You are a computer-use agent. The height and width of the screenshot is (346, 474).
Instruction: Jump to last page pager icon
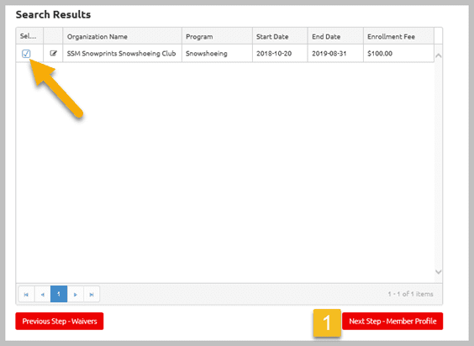[92, 294]
